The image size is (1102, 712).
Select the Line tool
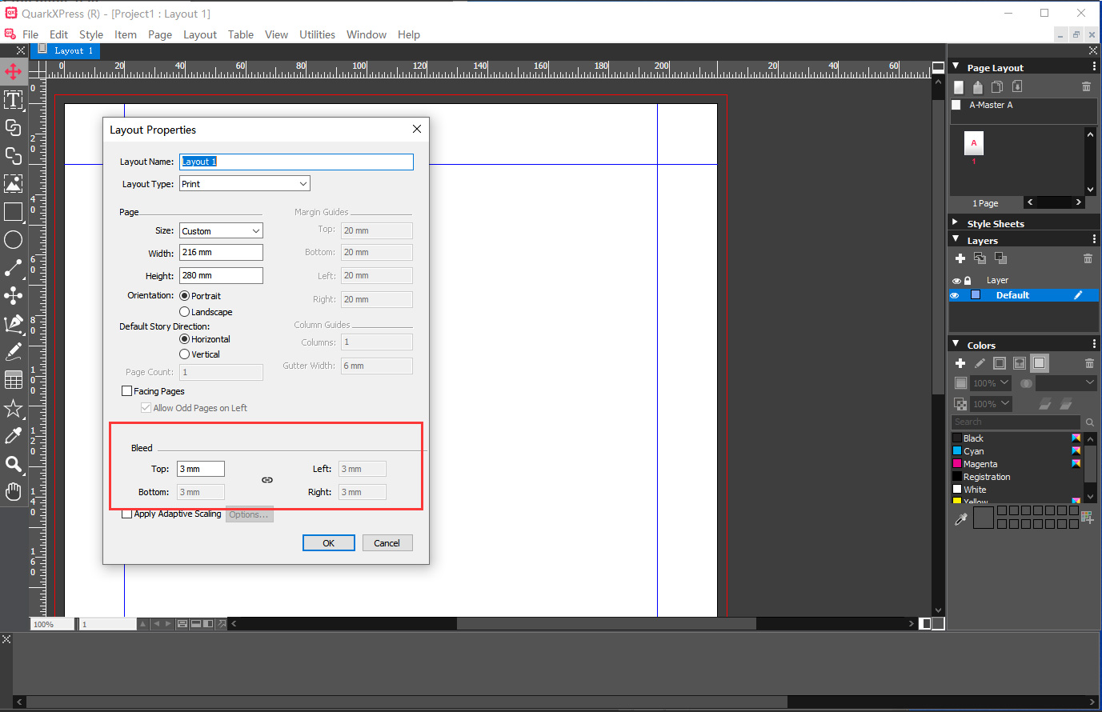14,268
